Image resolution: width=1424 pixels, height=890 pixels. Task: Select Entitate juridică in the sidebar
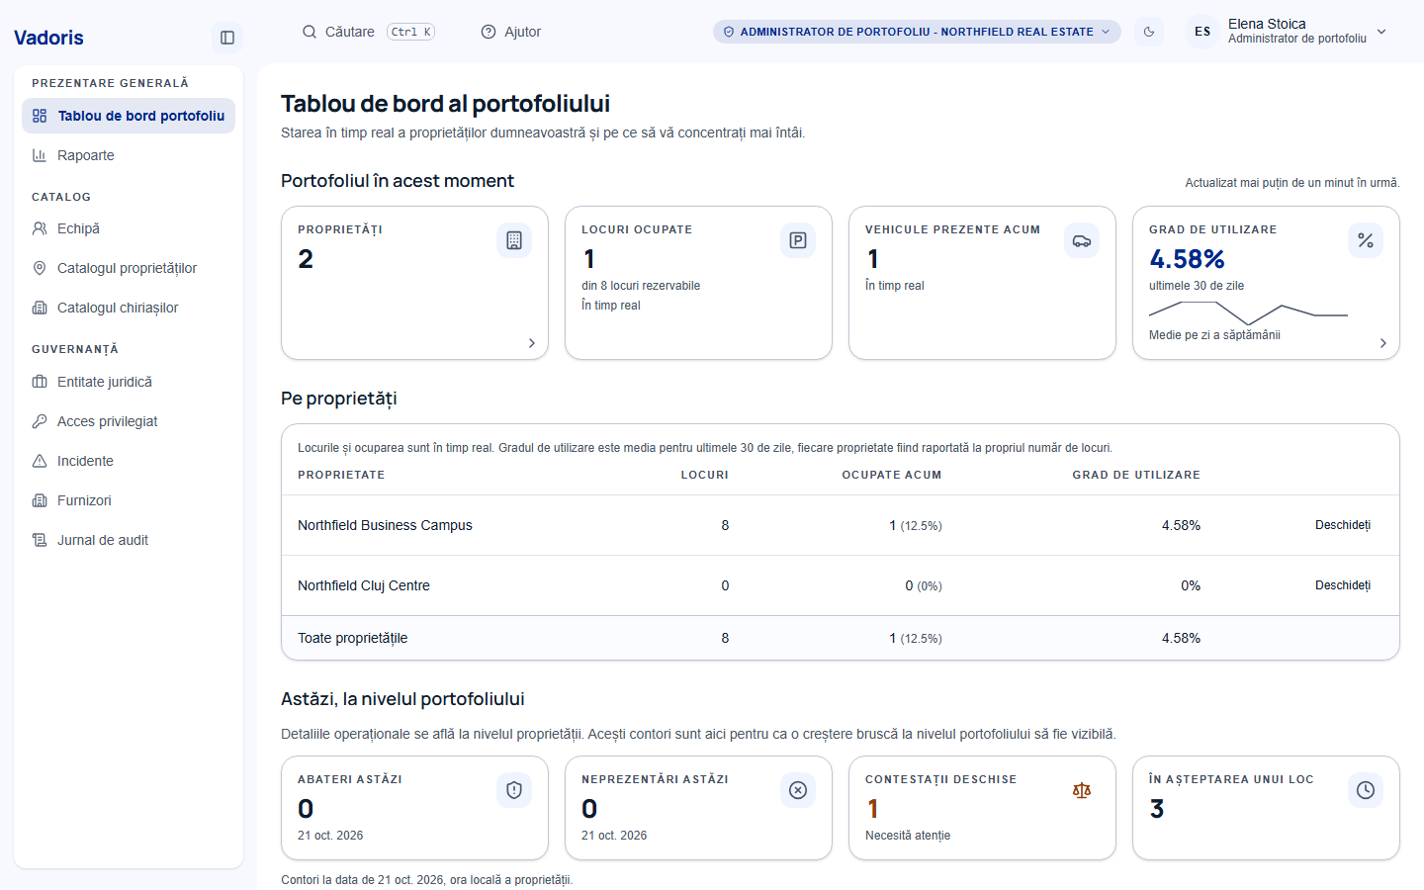pyautogui.click(x=129, y=382)
